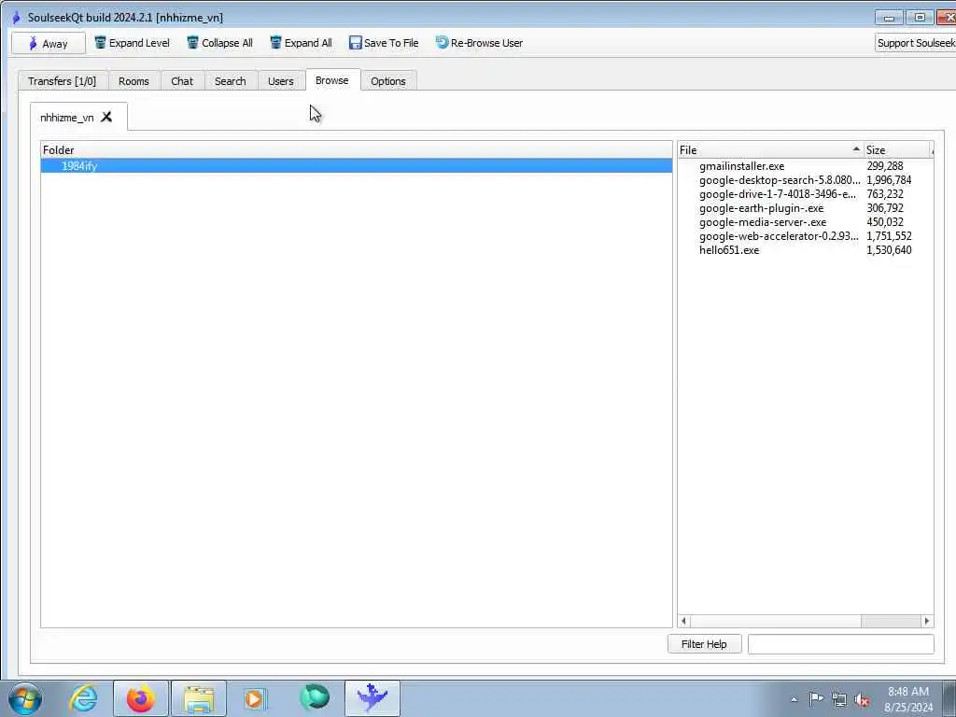956x717 pixels.
Task: Click the Action Center flag icon
Action: (816, 699)
